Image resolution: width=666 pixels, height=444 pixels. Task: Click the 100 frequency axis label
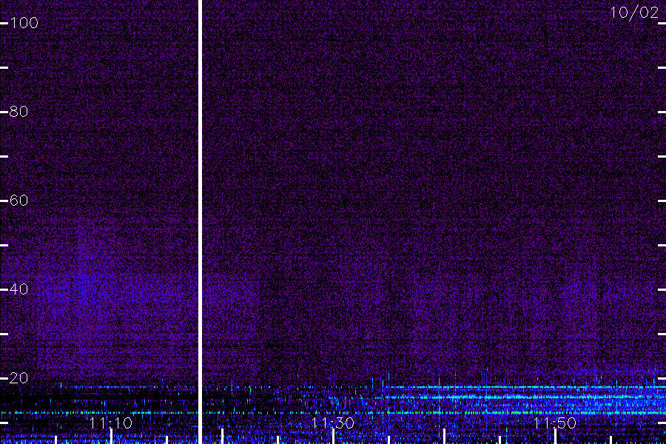pyautogui.click(x=24, y=22)
